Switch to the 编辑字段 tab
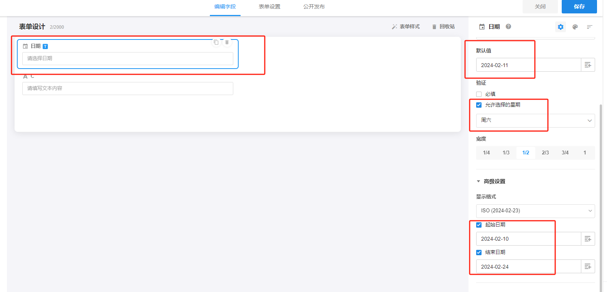This screenshot has width=607, height=292. 225,7
